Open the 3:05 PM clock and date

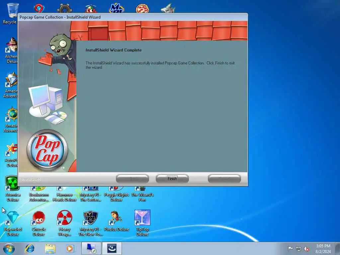coord(323,249)
